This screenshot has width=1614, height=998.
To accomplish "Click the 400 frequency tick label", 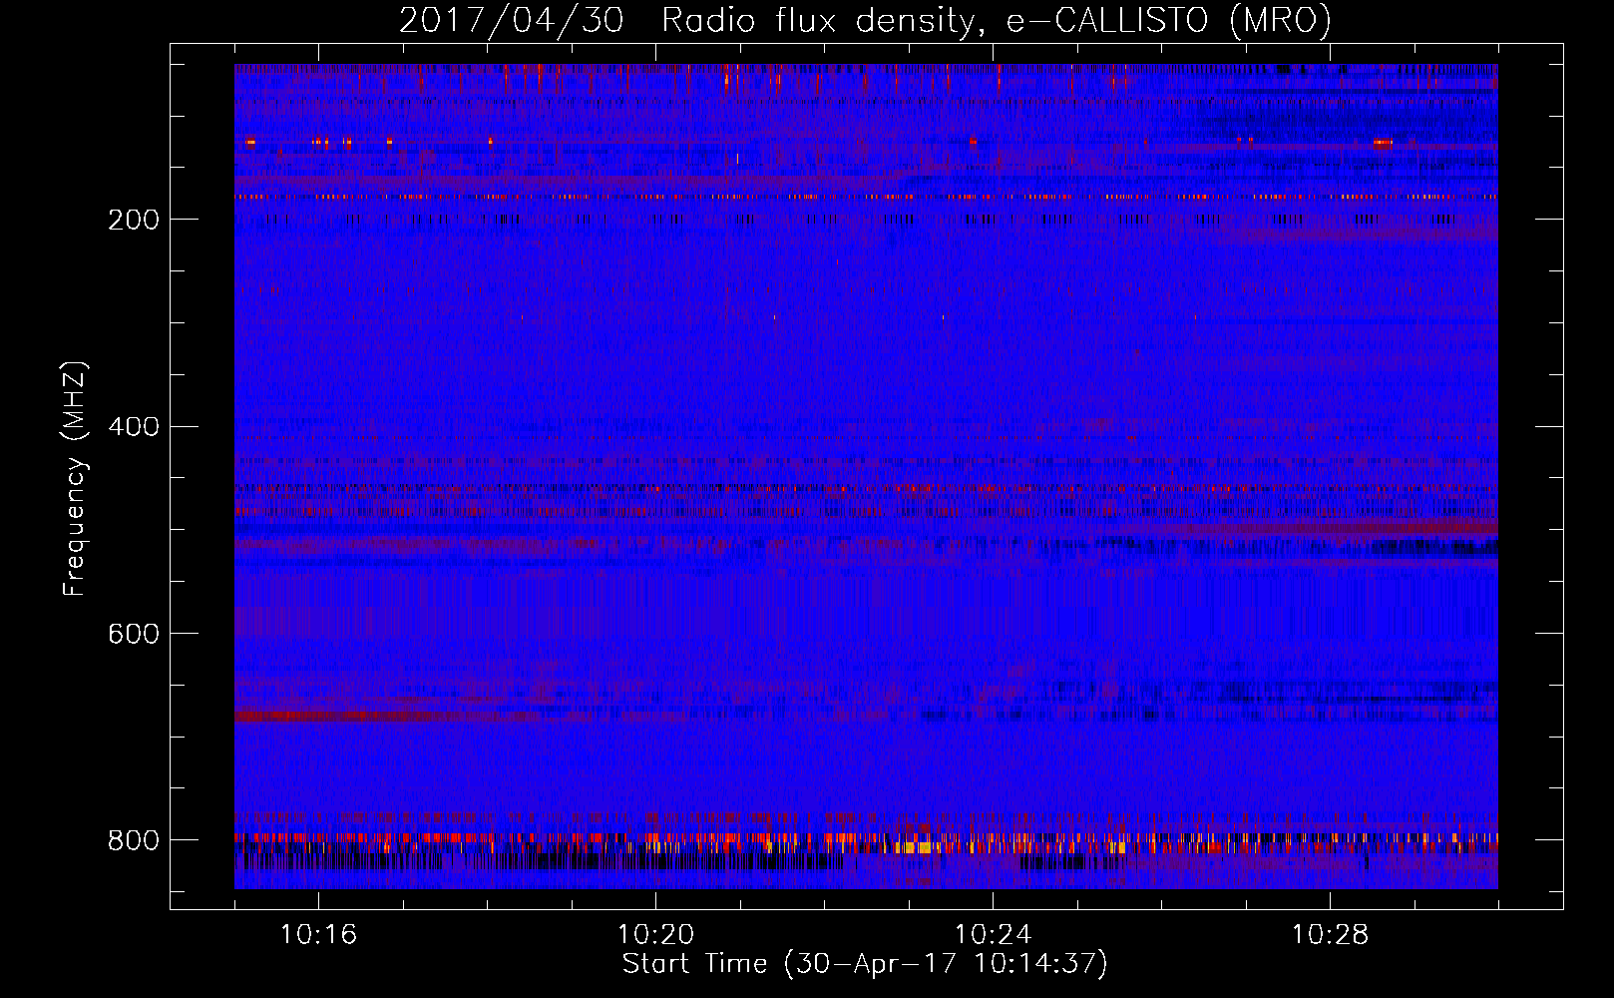I will [134, 427].
